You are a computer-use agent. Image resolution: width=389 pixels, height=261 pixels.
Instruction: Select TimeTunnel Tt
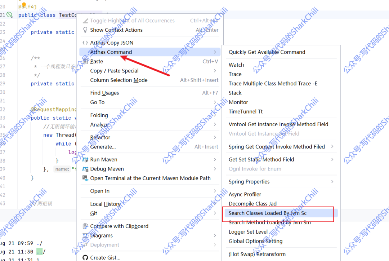pos(281,111)
